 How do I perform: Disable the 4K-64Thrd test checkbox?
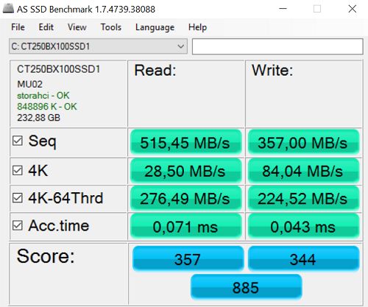click(x=18, y=198)
